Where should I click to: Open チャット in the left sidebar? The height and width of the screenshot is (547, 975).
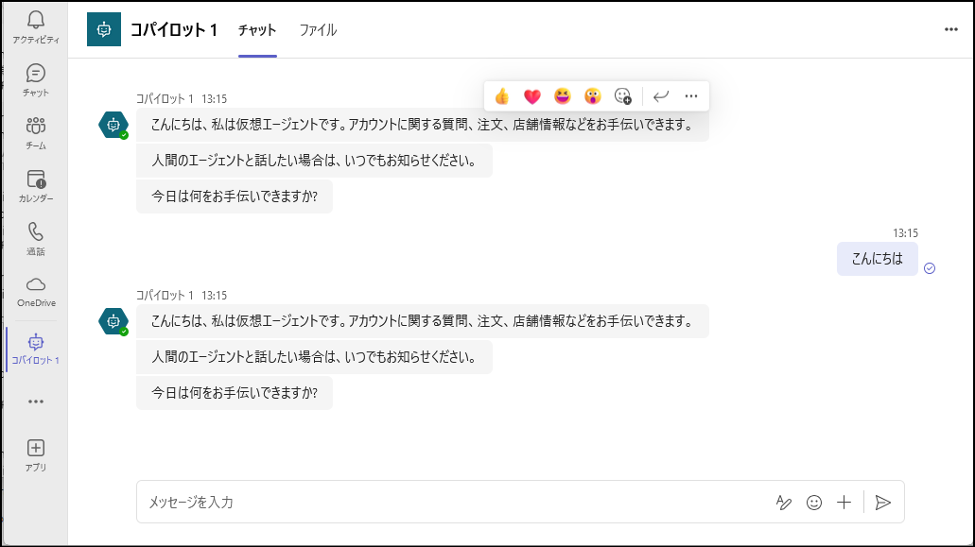point(35,80)
